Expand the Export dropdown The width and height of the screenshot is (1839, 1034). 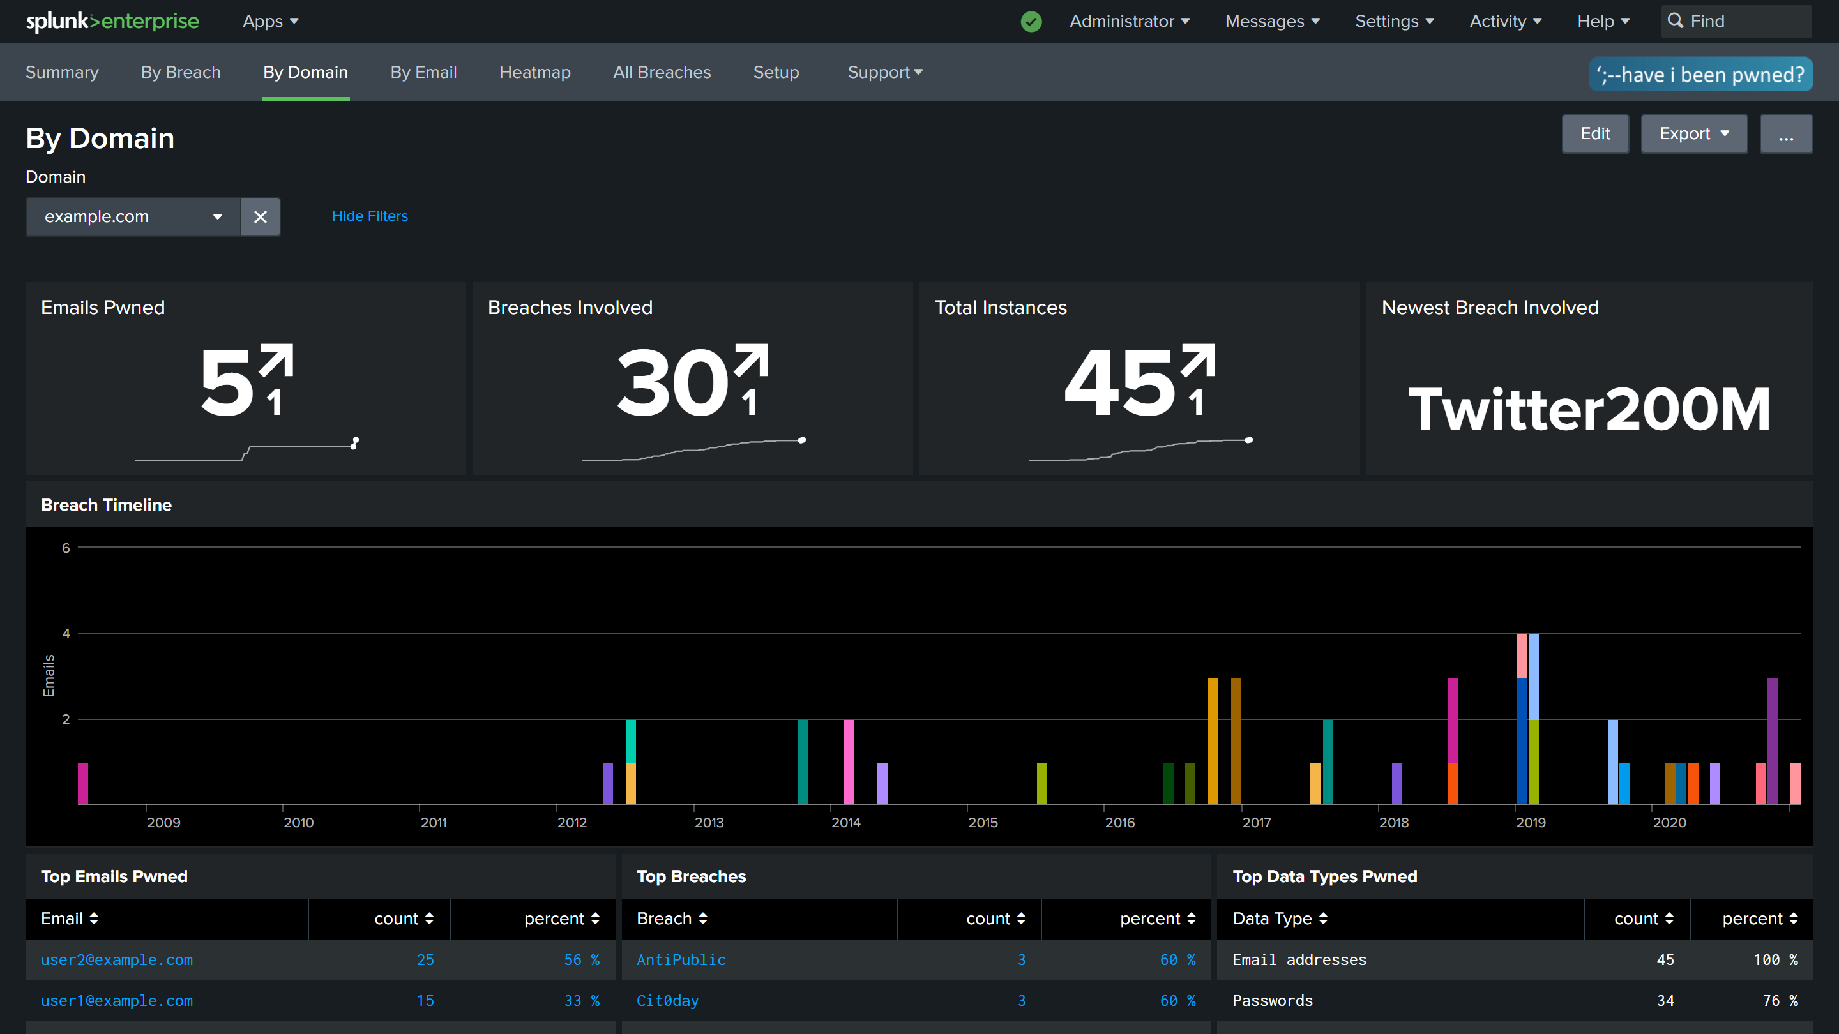coord(1693,134)
